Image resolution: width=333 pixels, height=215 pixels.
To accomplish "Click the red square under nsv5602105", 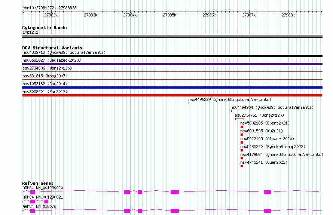I will [242, 127].
